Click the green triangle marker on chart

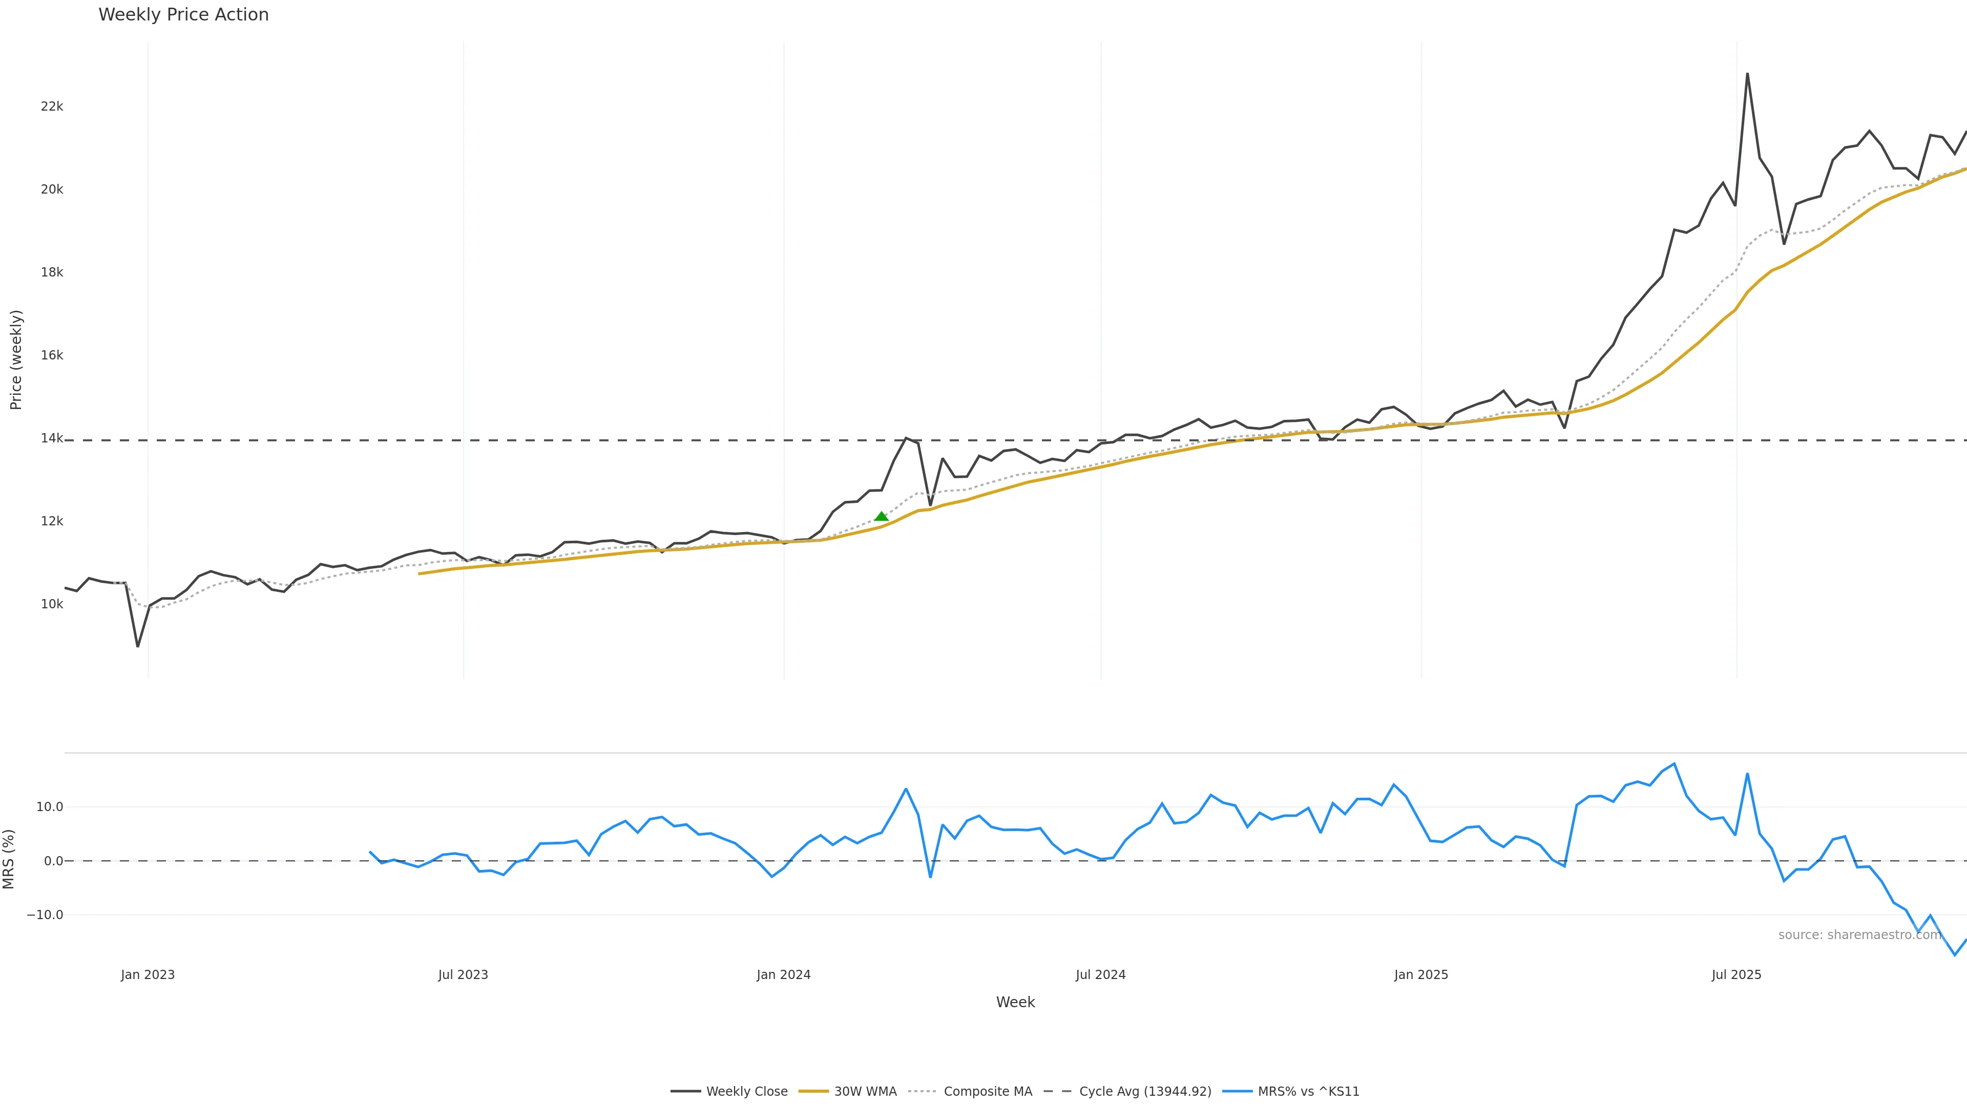(881, 517)
